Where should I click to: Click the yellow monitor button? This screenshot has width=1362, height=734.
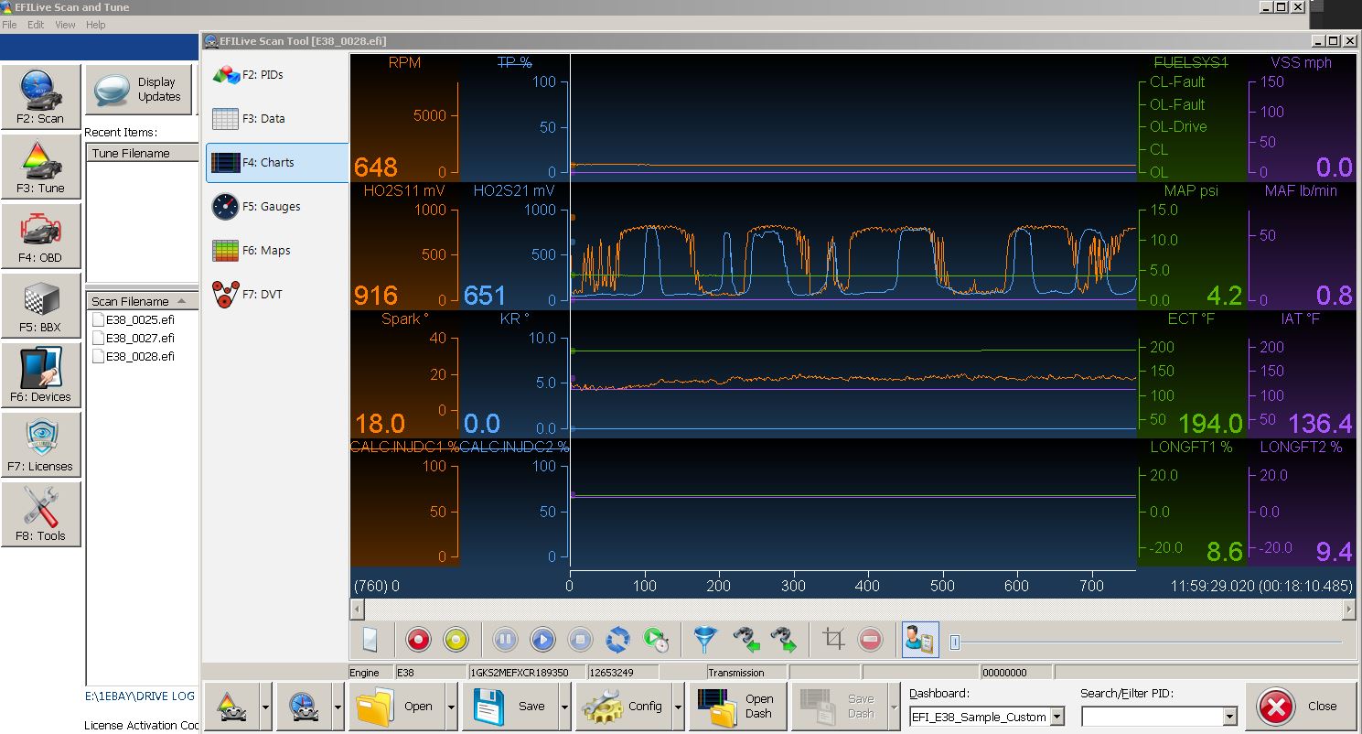(x=456, y=640)
